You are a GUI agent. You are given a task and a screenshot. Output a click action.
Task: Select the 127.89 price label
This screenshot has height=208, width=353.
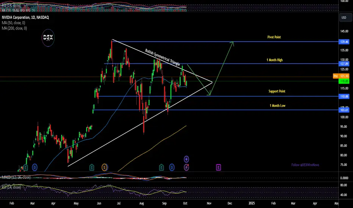tap(344, 64)
